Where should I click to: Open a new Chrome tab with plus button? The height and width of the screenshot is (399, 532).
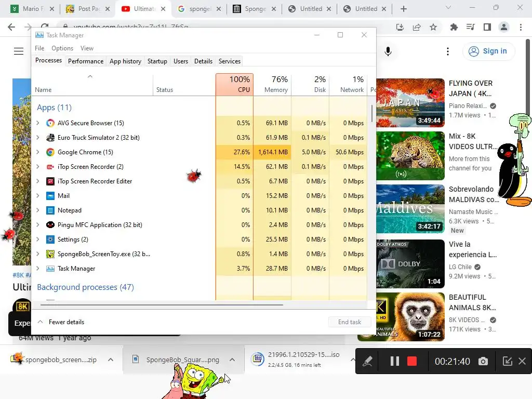(403, 9)
